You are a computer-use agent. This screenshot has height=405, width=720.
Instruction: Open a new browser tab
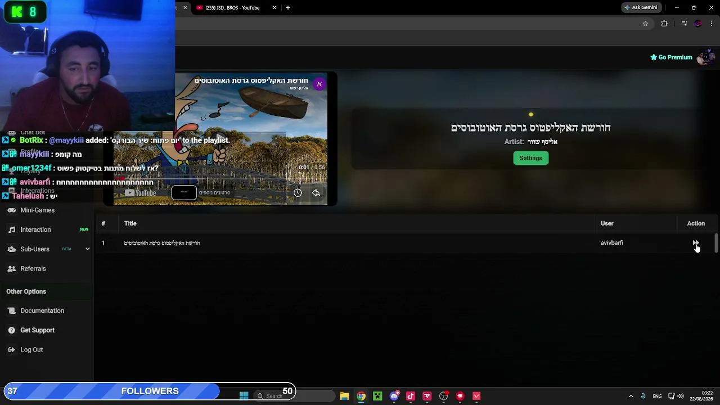(x=288, y=8)
